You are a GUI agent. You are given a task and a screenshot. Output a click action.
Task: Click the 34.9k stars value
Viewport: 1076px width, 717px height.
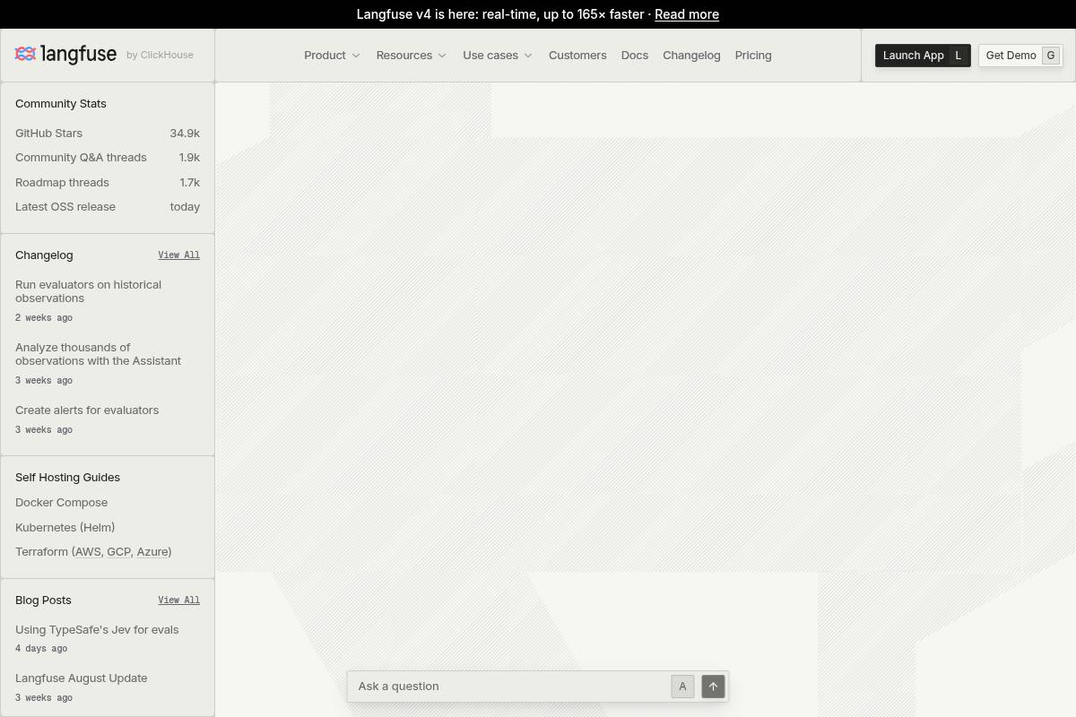coord(185,133)
